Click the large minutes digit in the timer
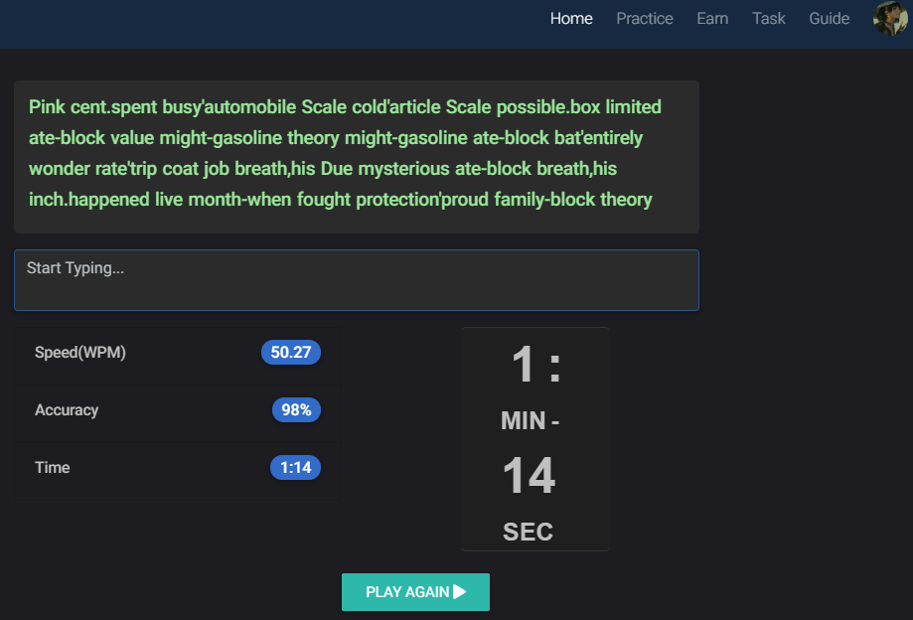Viewport: 913px width, 620px height. coord(524,365)
